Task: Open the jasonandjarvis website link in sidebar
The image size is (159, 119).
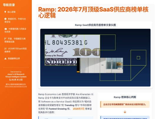Action: [x=16, y=86]
